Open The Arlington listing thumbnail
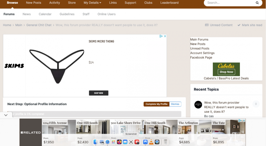The height and width of the screenshot is (146, 266). pyautogui.click(x=194, y=132)
